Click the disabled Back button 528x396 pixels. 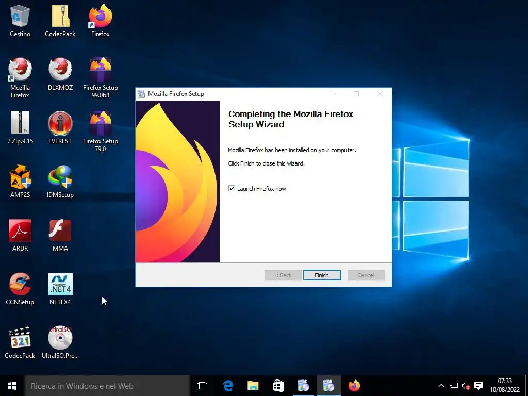[283, 275]
